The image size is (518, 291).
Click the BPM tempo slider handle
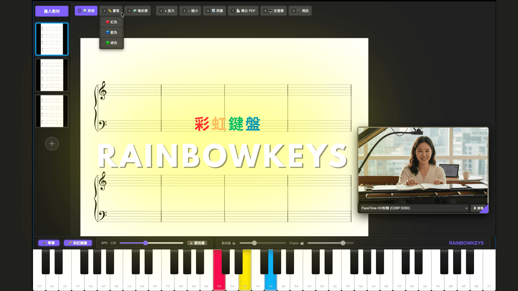click(145, 243)
